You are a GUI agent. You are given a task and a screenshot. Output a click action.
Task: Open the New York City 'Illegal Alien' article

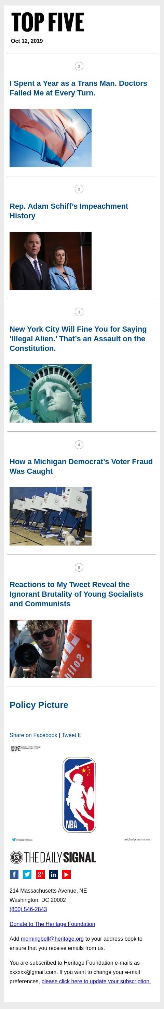pyautogui.click(x=78, y=339)
